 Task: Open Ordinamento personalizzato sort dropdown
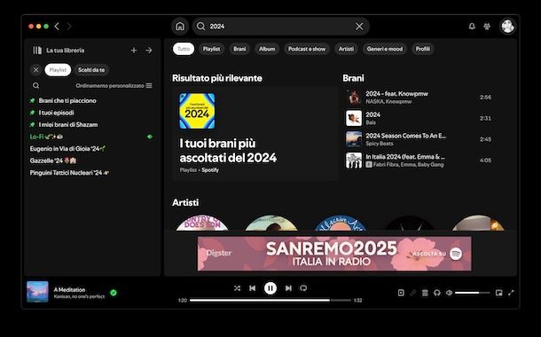pyautogui.click(x=114, y=85)
